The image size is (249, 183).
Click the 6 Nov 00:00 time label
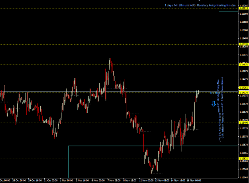[98, 181]
